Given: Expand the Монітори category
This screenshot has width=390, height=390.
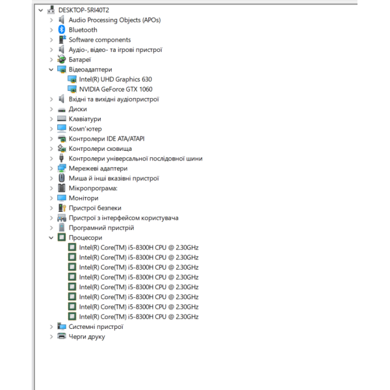Looking at the screenshot, I should coord(51,198).
